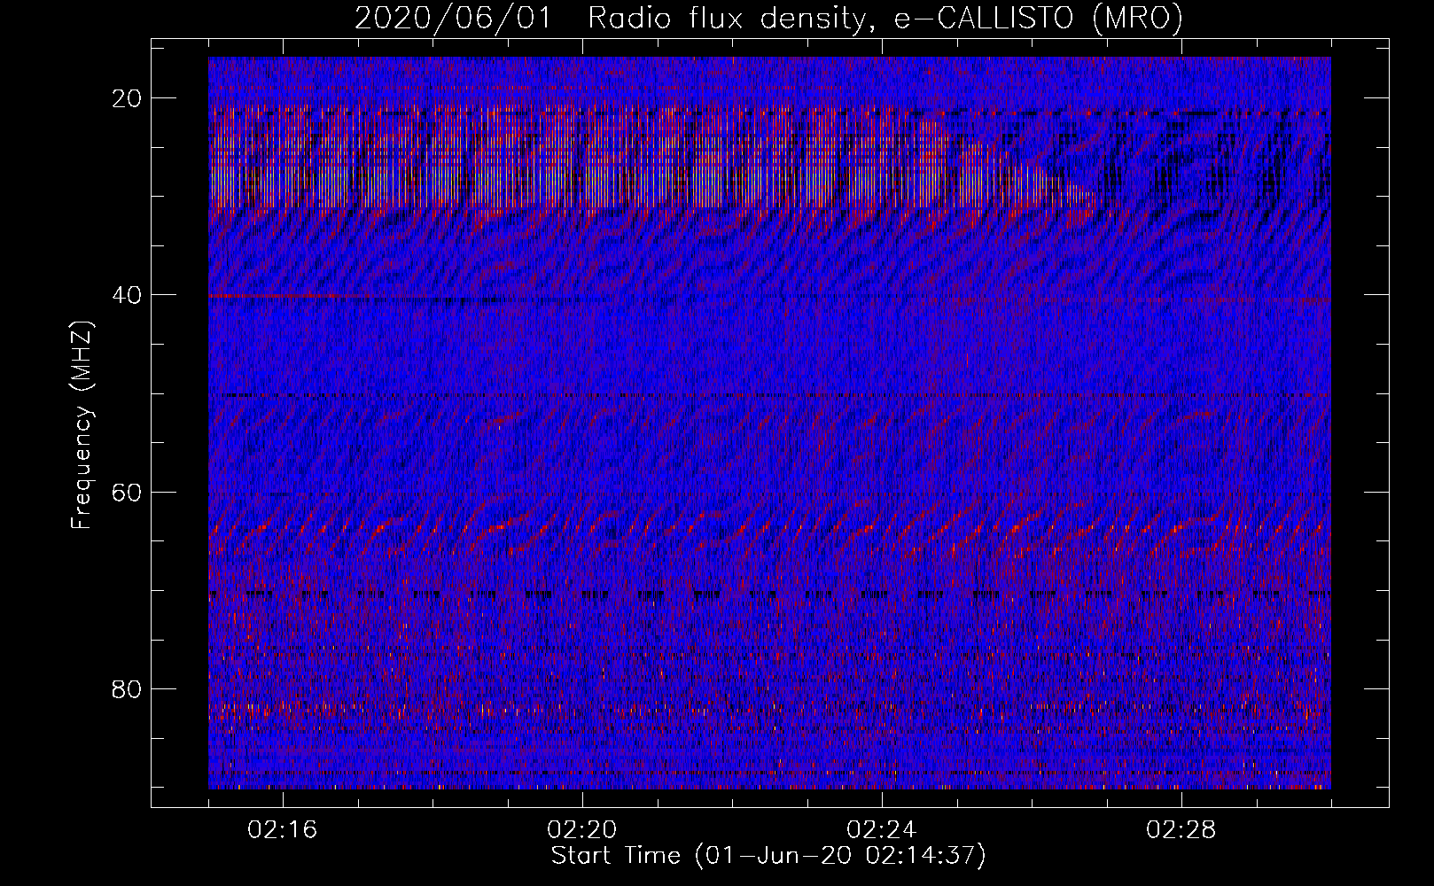Click the '02:28' time tick label
The width and height of the screenshot is (1434, 886).
pyautogui.click(x=1181, y=830)
